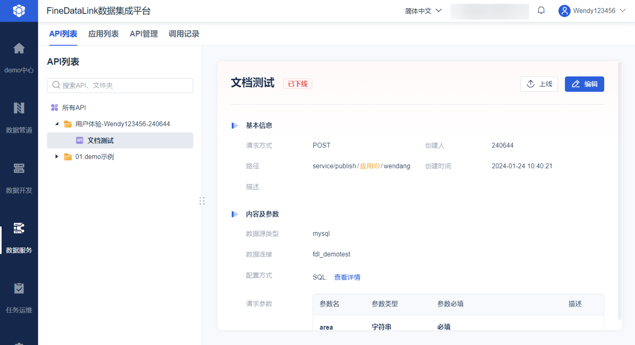
Task: Click the 参数类型 column header
Action: (385, 304)
